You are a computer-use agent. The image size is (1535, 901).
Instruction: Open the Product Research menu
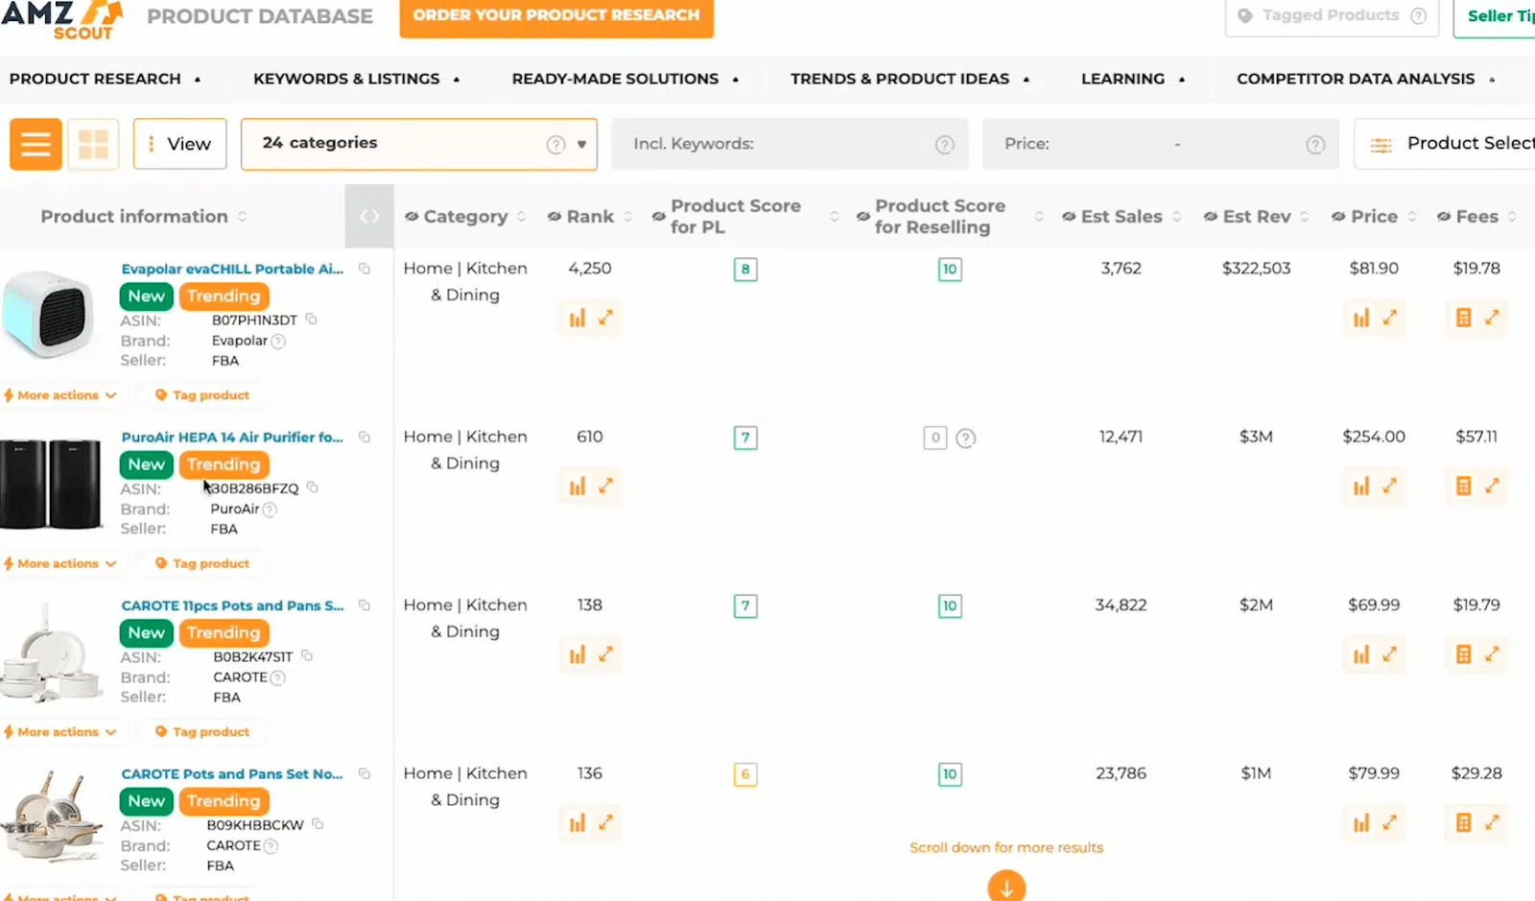click(x=105, y=79)
